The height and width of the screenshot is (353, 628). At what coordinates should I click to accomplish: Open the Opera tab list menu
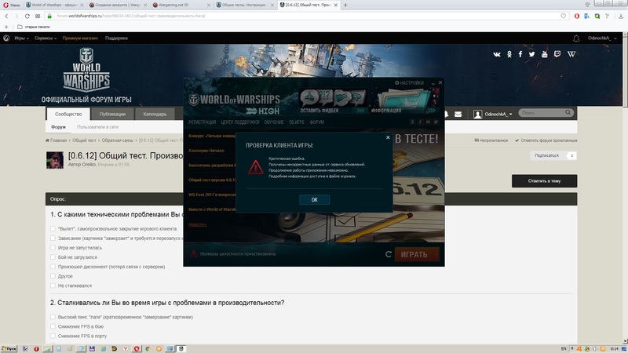587,5
